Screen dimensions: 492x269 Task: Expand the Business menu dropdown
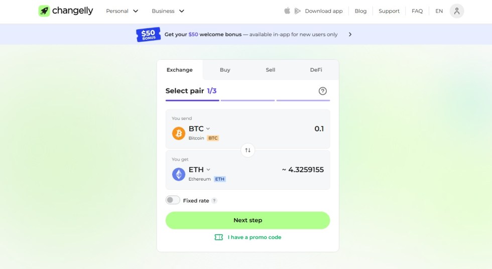pyautogui.click(x=168, y=11)
